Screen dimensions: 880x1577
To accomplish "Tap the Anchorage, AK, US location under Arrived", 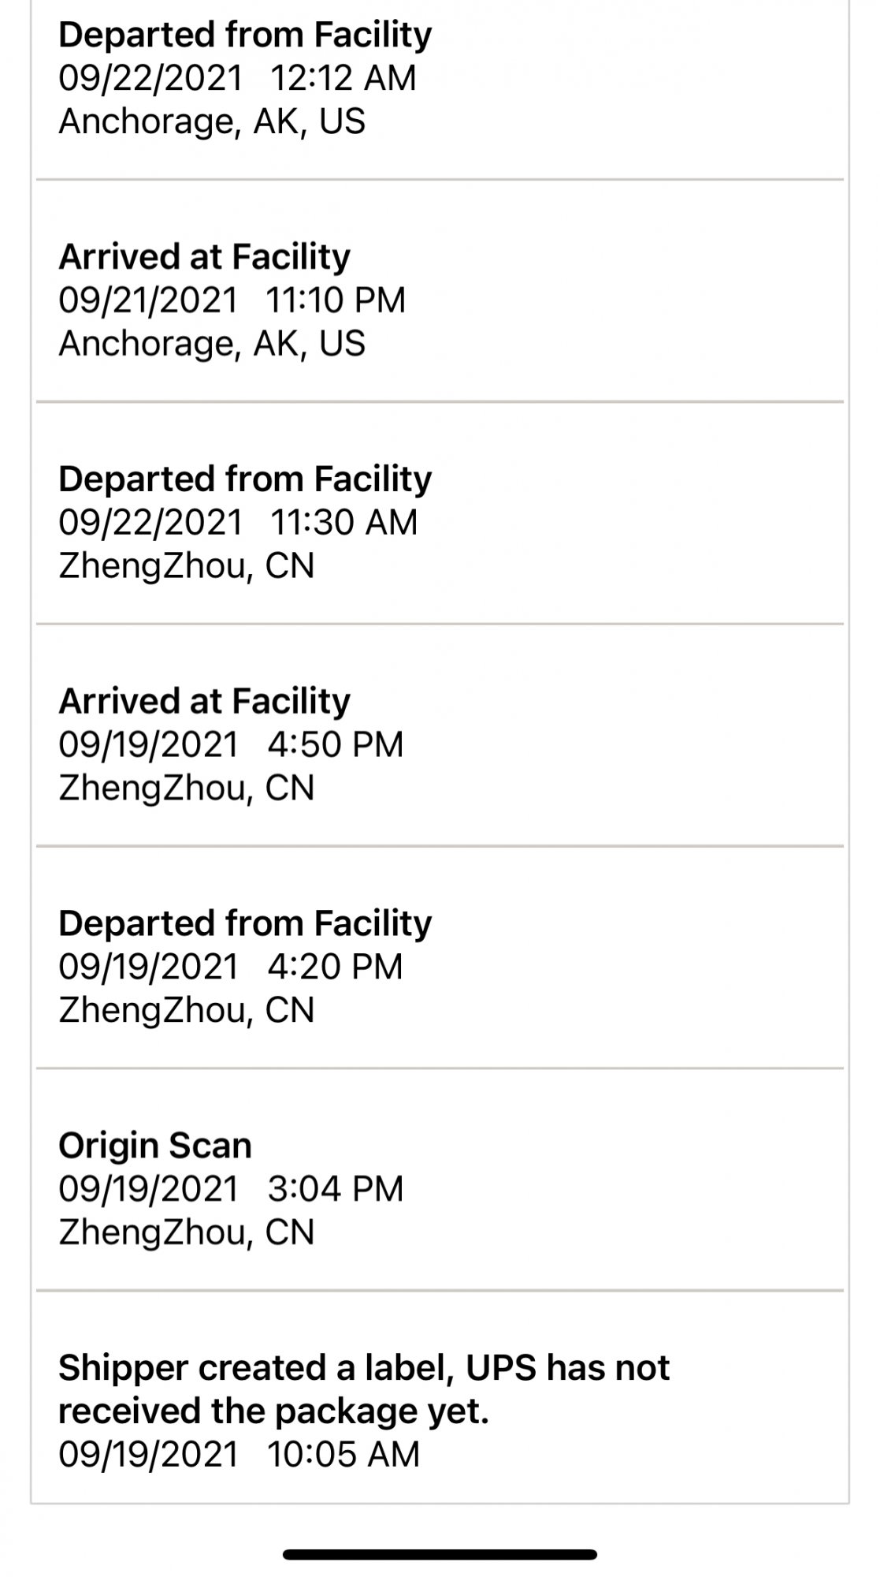I will 212,344.
